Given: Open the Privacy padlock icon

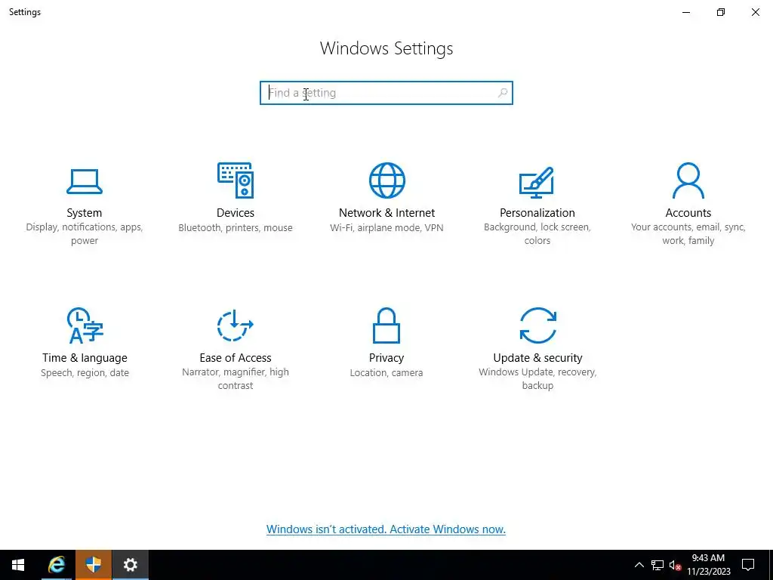Looking at the screenshot, I should 386,325.
